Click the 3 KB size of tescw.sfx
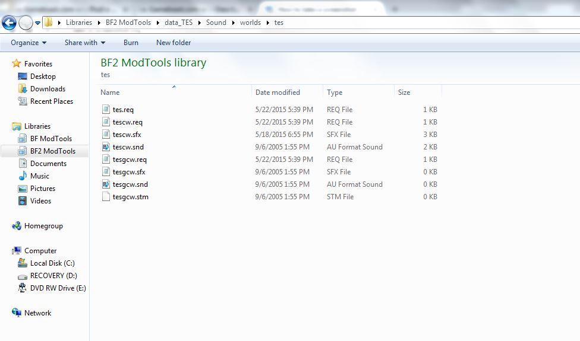 430,135
